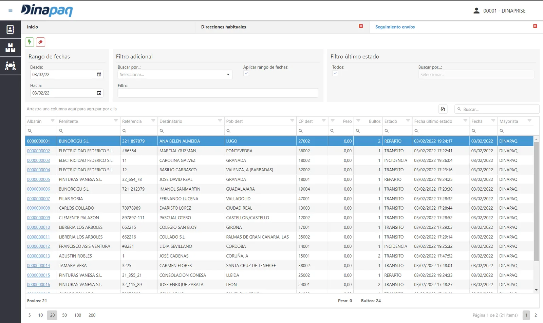Open the Fecha column filter icon
Viewport: 543px width, 323px height.
click(493, 121)
